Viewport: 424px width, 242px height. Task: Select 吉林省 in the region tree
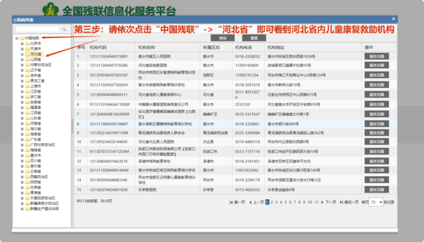tap(35, 75)
